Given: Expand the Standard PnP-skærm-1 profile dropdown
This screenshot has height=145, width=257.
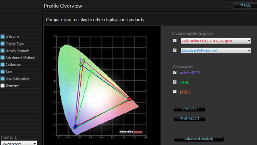Looking at the screenshot, I should click(x=216, y=50).
